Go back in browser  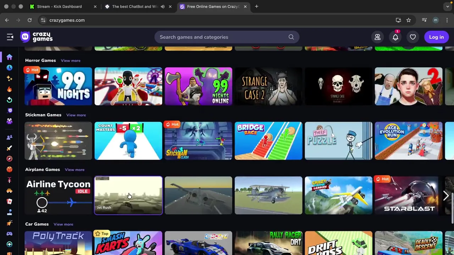pyautogui.click(x=7, y=20)
